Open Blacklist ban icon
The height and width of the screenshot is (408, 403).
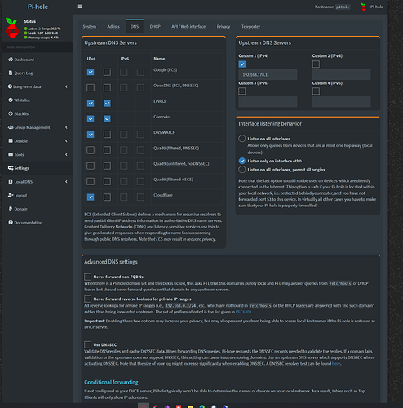[x=11, y=113]
